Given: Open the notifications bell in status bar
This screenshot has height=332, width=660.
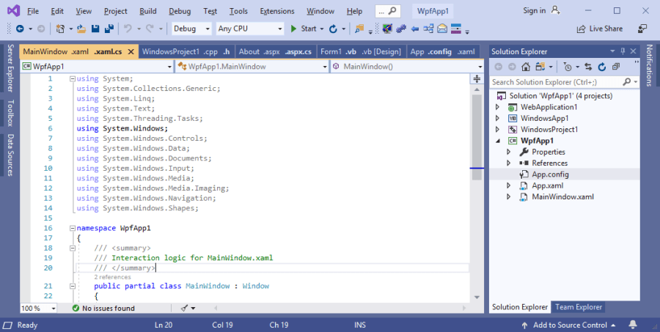Looking at the screenshot, I should 647,325.
